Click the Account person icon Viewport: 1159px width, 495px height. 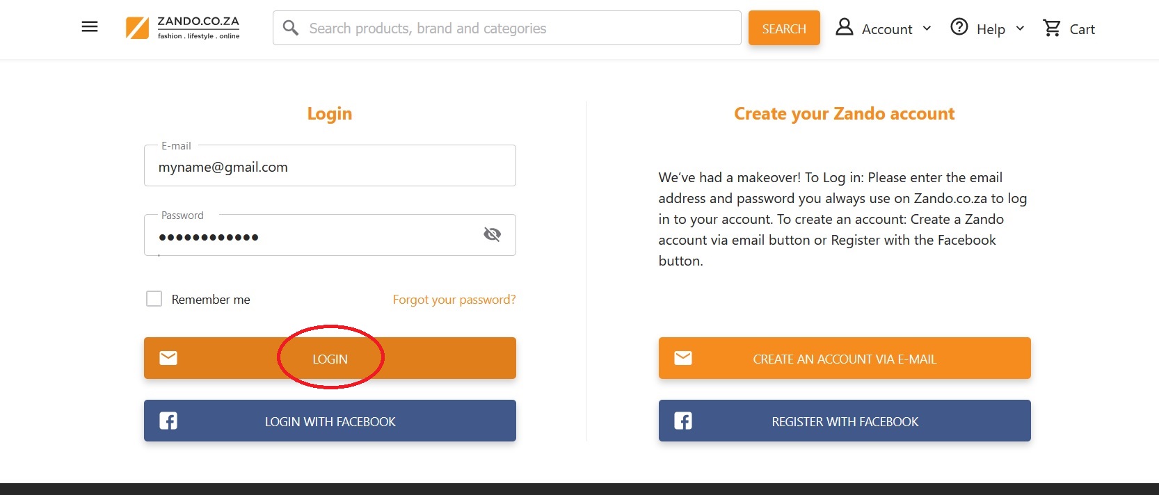[844, 27]
